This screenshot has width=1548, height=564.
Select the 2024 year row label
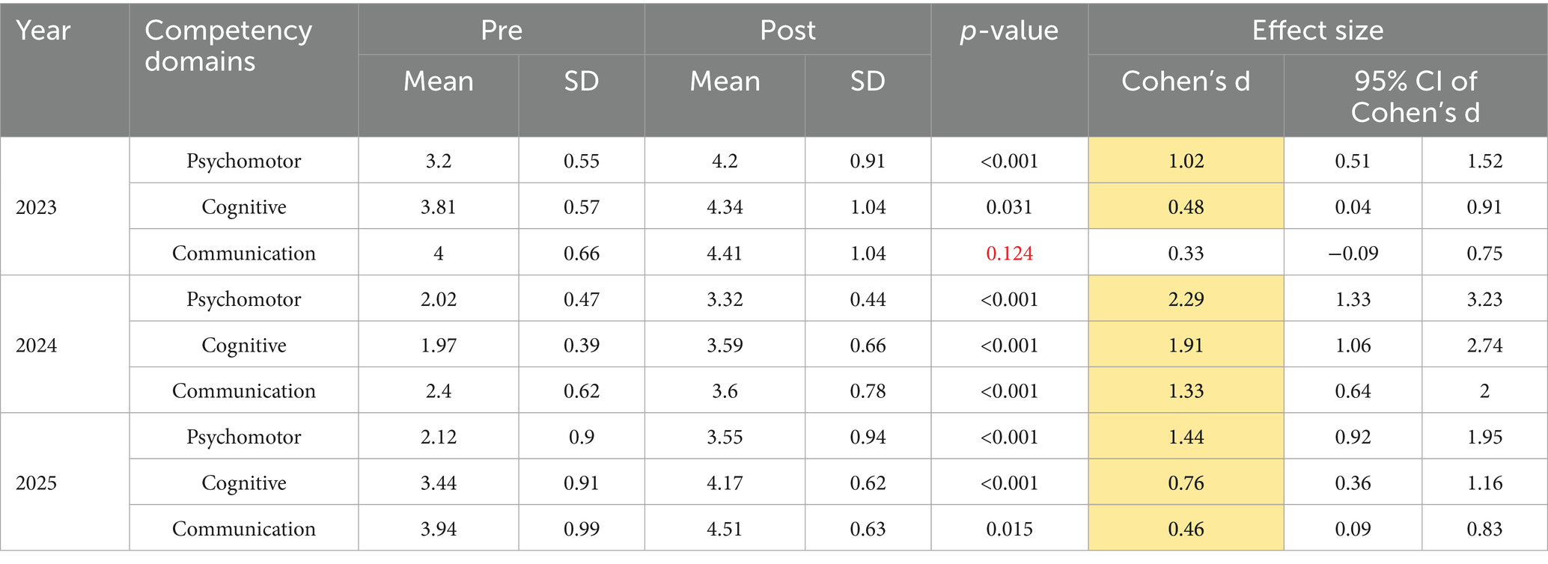(x=37, y=346)
